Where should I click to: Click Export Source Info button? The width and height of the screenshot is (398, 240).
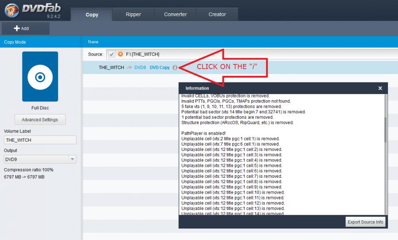pos(365,222)
